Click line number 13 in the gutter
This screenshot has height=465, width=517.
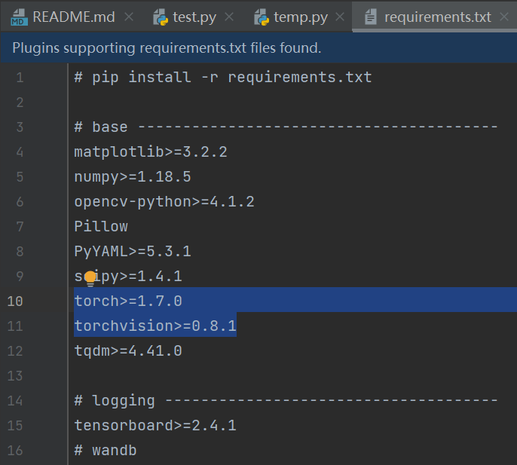click(15, 376)
